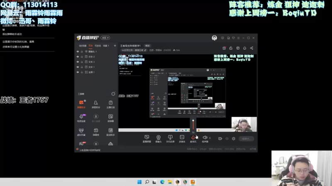Click the box icon left of the header bell
The width and height of the screenshot is (332, 186).
pyautogui.click(x=238, y=48)
